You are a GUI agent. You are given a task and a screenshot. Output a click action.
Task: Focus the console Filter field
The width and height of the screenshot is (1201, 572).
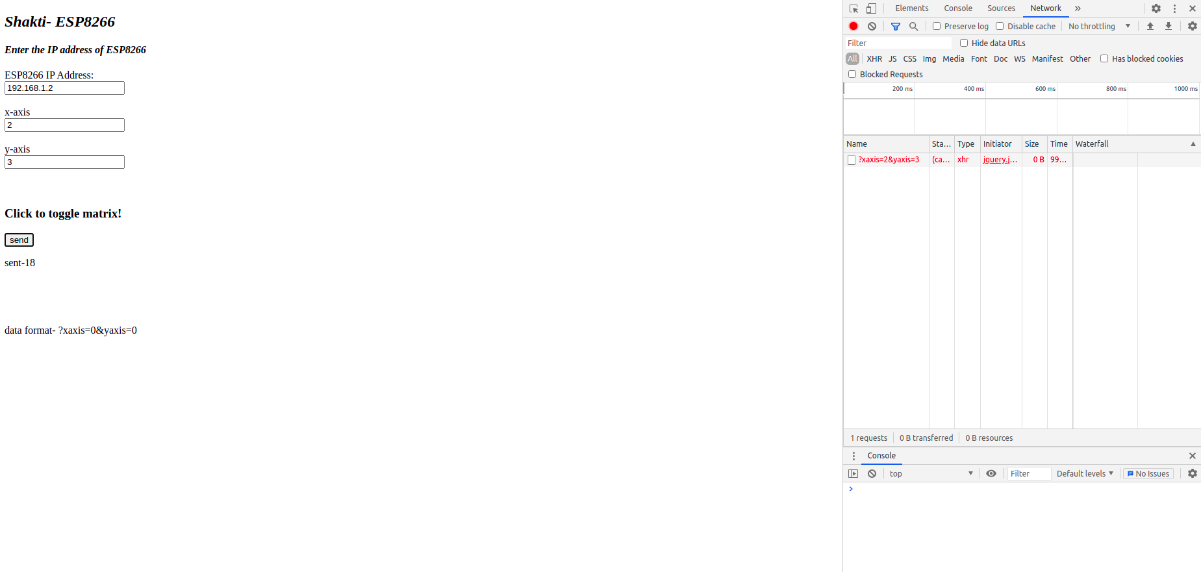click(1029, 473)
